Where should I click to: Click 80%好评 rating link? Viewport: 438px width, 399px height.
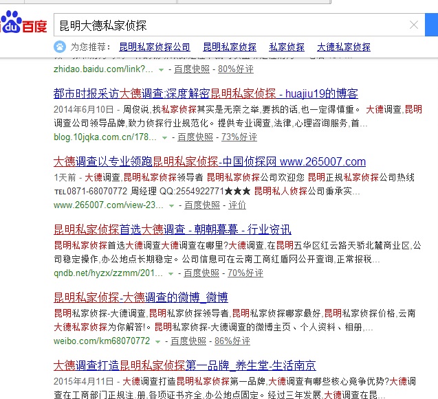pyautogui.click(x=235, y=69)
